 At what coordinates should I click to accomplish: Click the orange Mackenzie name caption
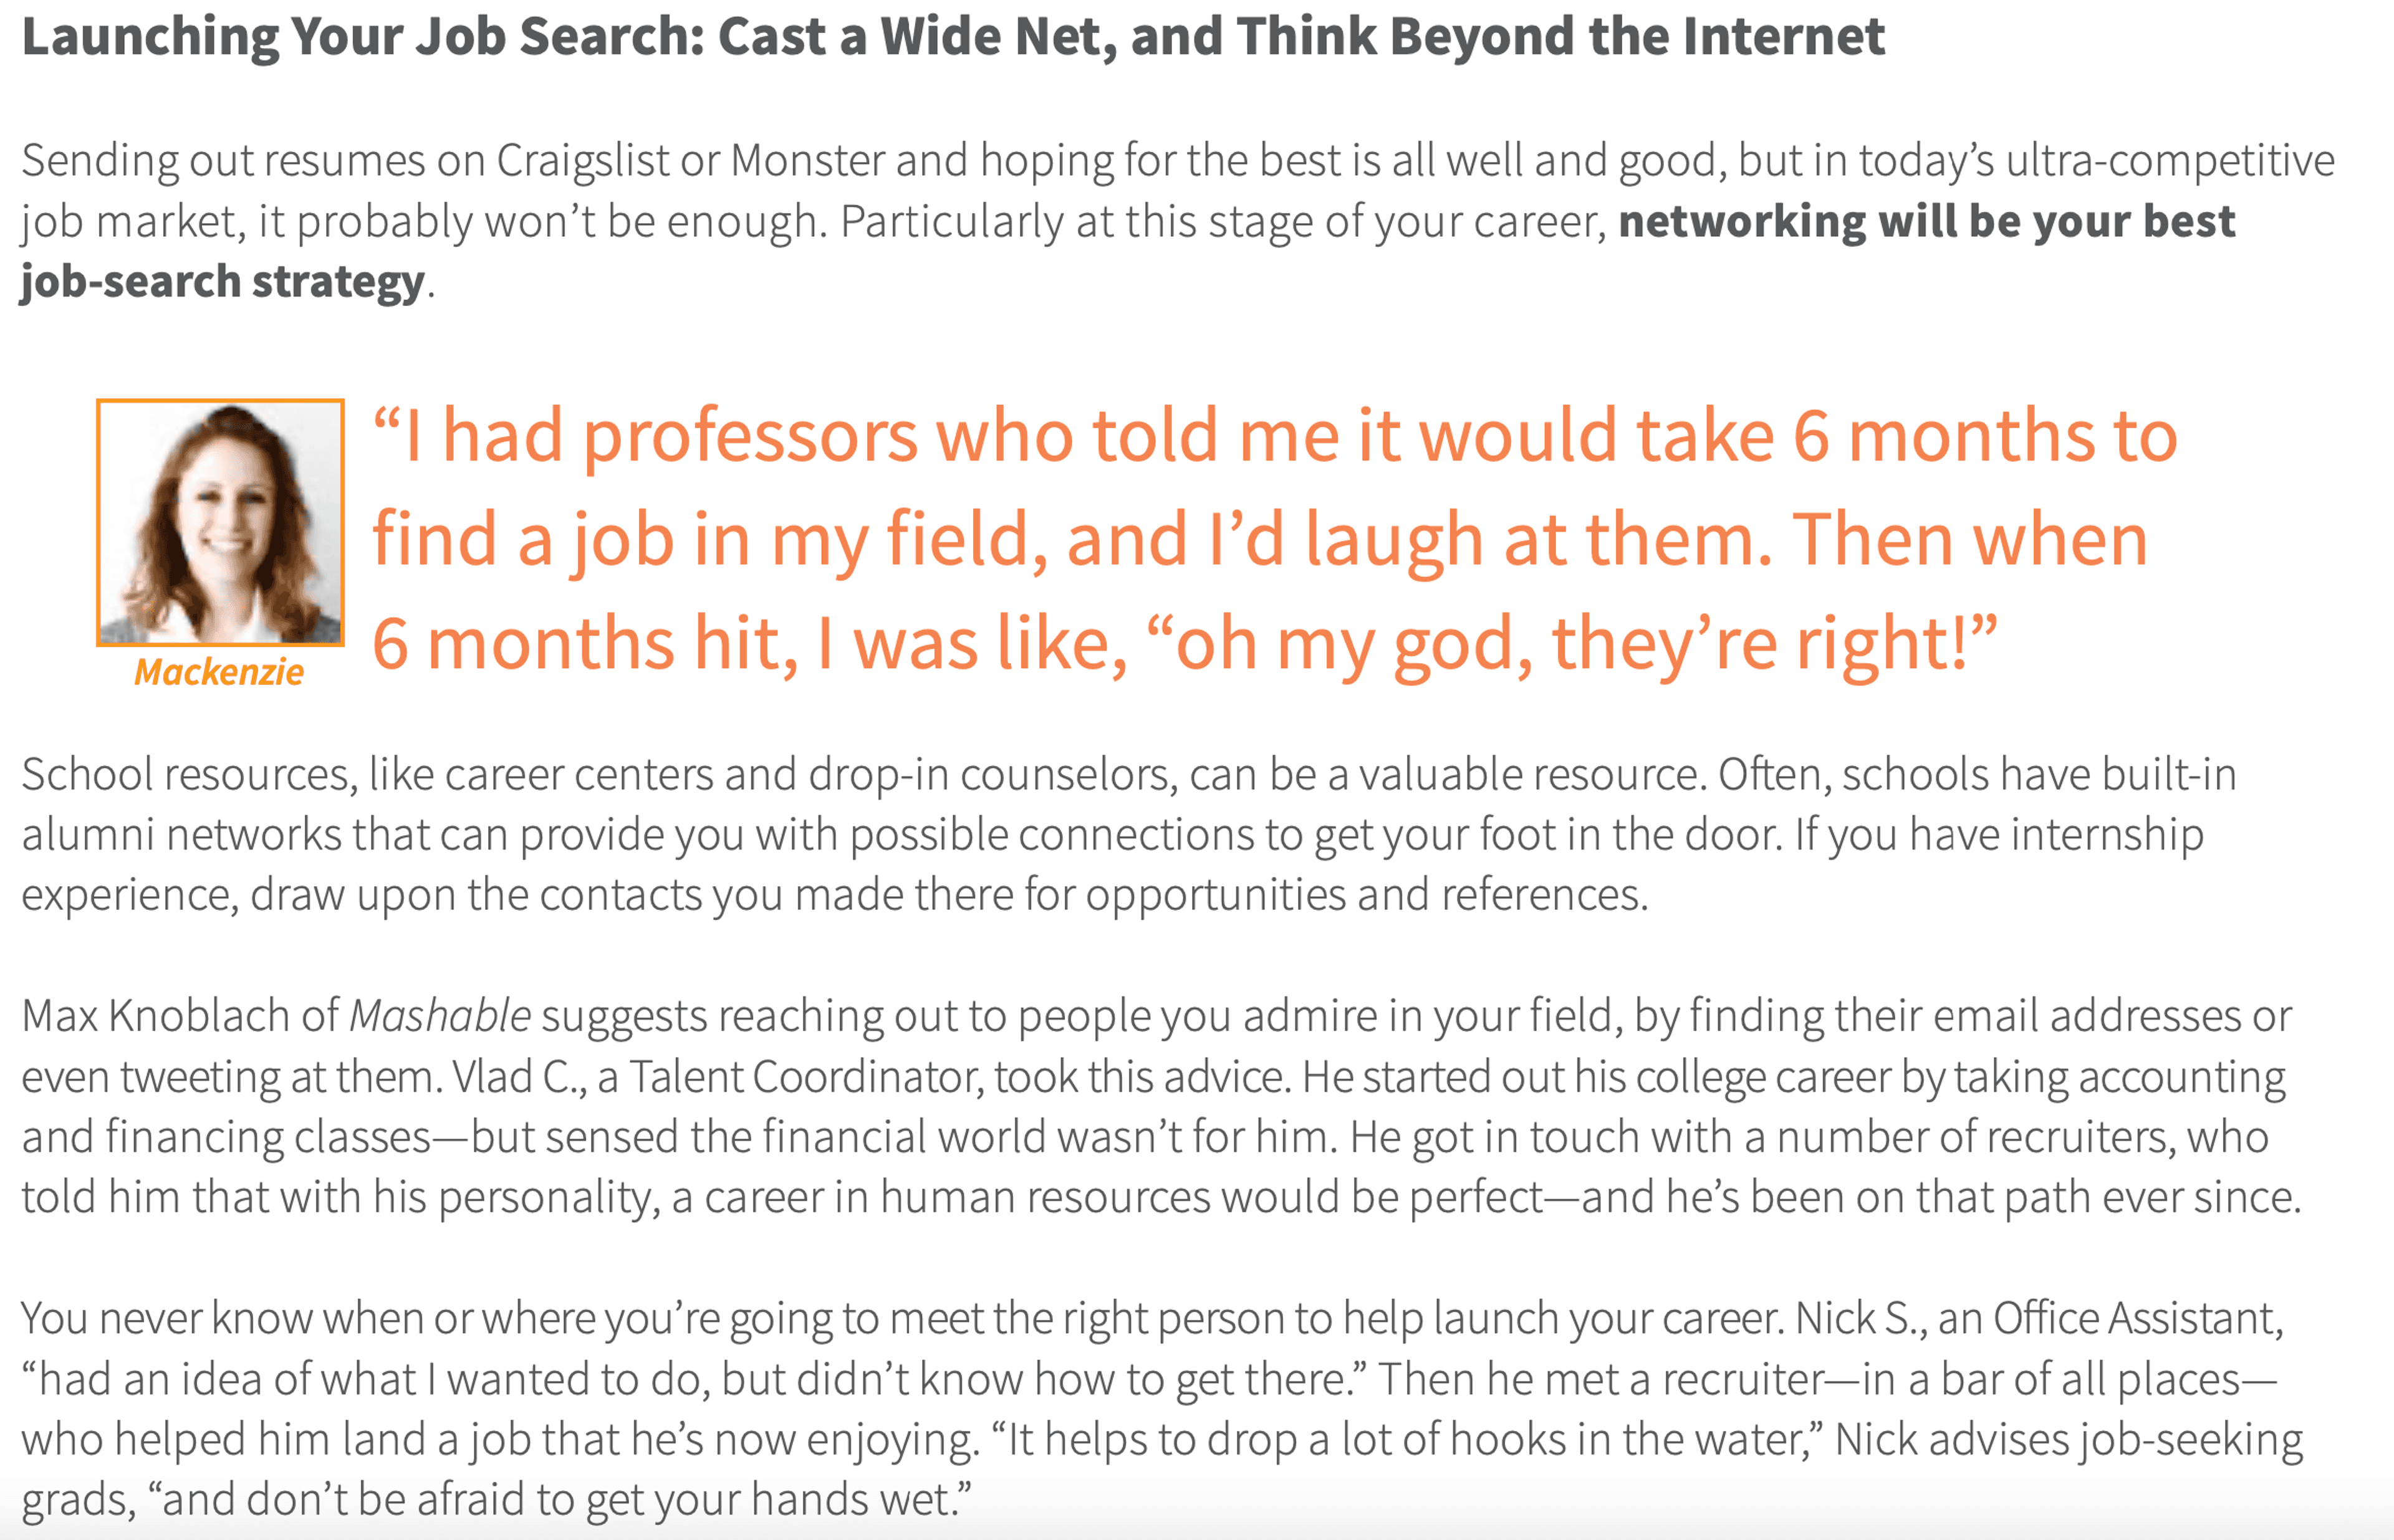(x=219, y=672)
